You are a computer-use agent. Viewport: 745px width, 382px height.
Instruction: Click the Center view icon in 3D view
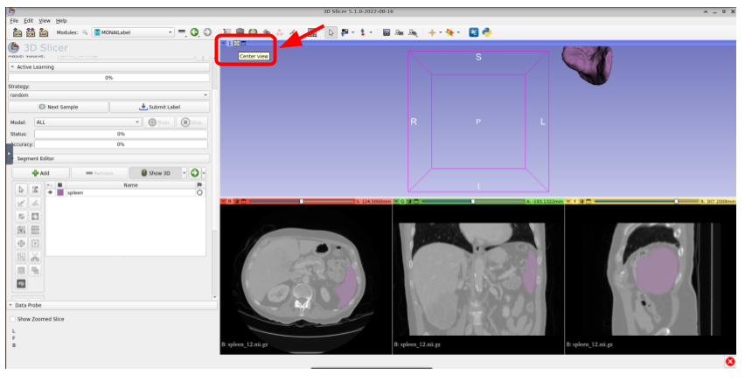tap(236, 43)
